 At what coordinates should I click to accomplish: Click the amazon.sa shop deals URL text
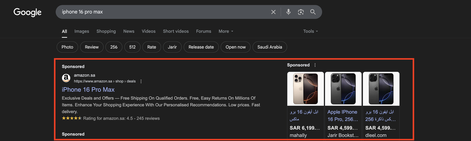coord(105,81)
